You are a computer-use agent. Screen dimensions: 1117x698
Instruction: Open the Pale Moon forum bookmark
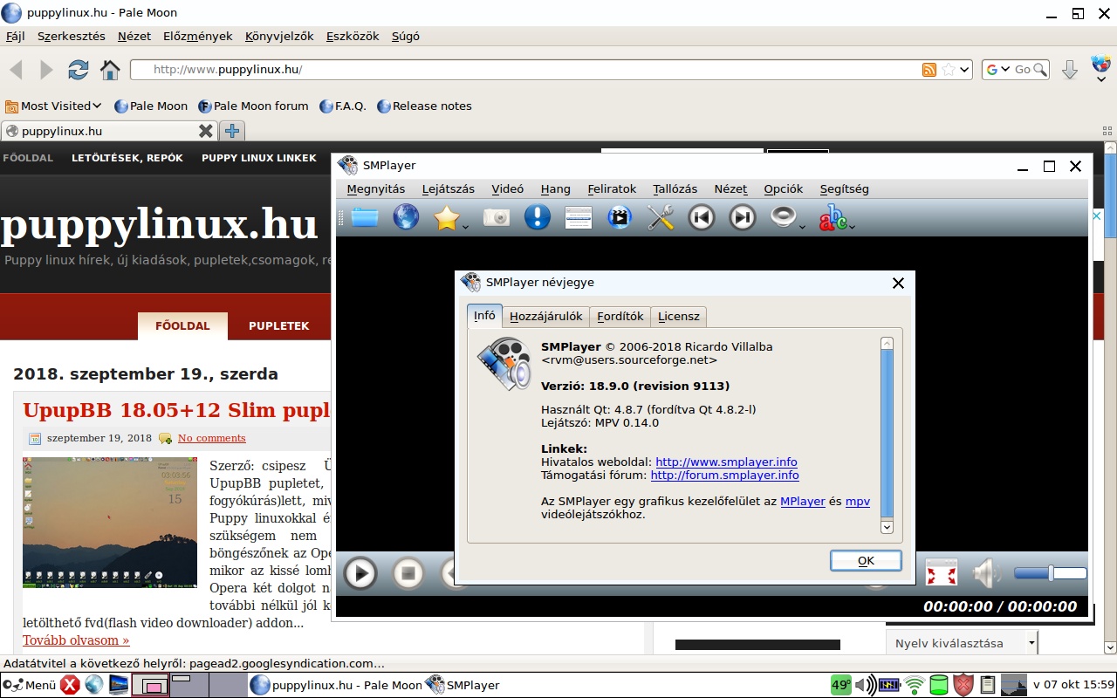pyautogui.click(x=253, y=106)
